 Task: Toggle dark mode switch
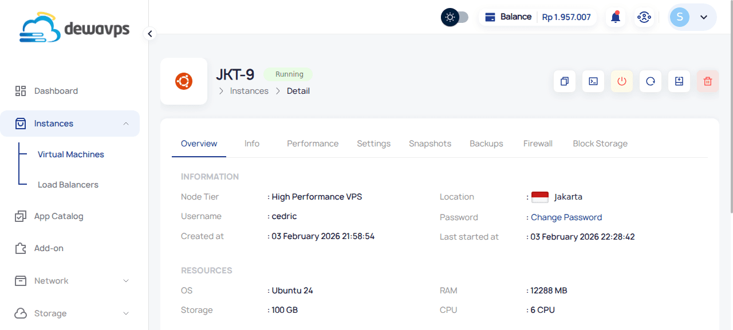tap(454, 17)
